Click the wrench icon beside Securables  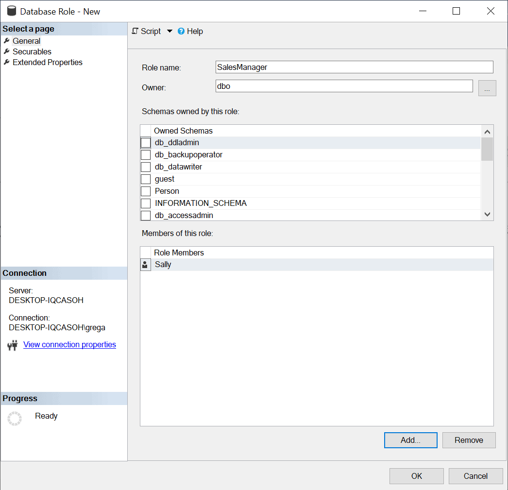pos(6,51)
